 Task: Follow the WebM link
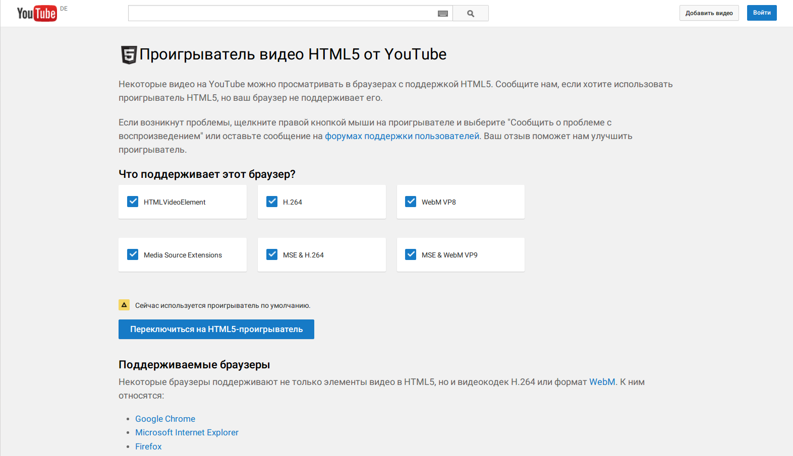(x=602, y=382)
